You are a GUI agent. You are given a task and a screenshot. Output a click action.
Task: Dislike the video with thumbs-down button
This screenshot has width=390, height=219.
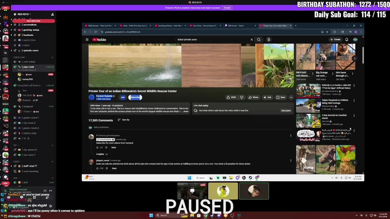click(242, 97)
